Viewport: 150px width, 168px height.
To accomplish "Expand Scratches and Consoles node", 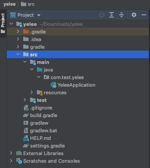I will (x=11, y=161).
